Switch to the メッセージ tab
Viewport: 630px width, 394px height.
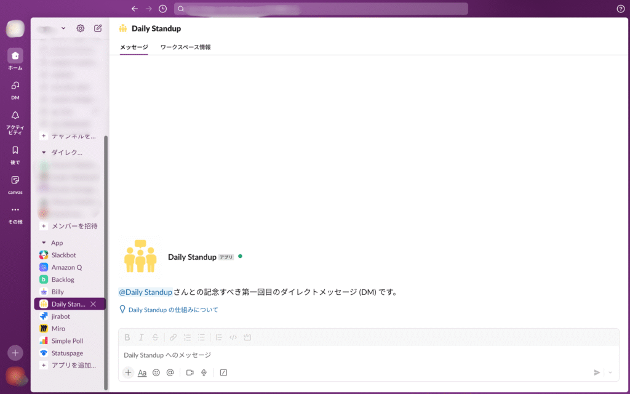click(134, 47)
